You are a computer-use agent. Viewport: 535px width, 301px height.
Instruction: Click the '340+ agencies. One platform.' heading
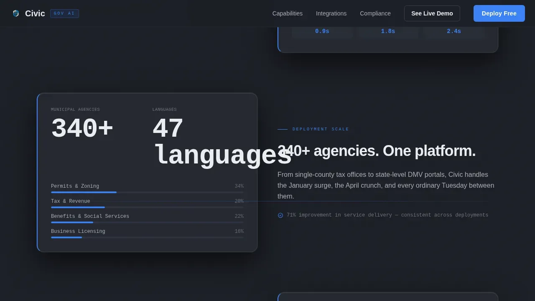point(377,151)
